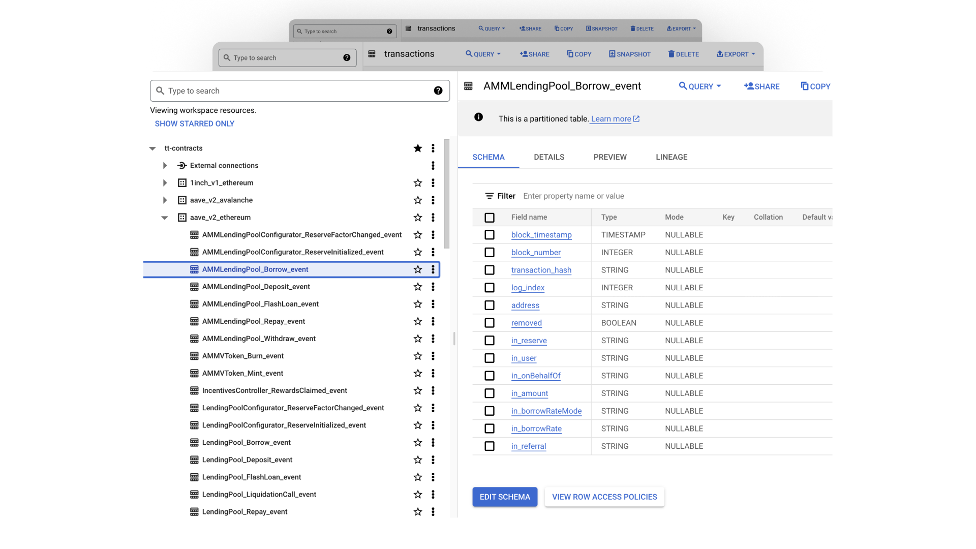Tick the select-all checkbox in schema header
This screenshot has height=549, width=976.
tap(490, 218)
